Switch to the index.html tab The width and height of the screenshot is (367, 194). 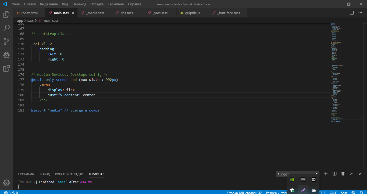coord(29,13)
